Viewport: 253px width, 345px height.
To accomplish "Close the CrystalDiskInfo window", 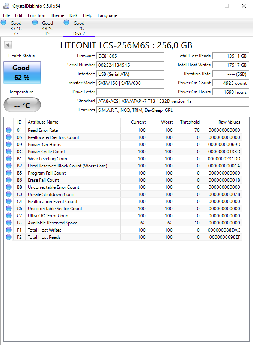I will coord(244,6).
